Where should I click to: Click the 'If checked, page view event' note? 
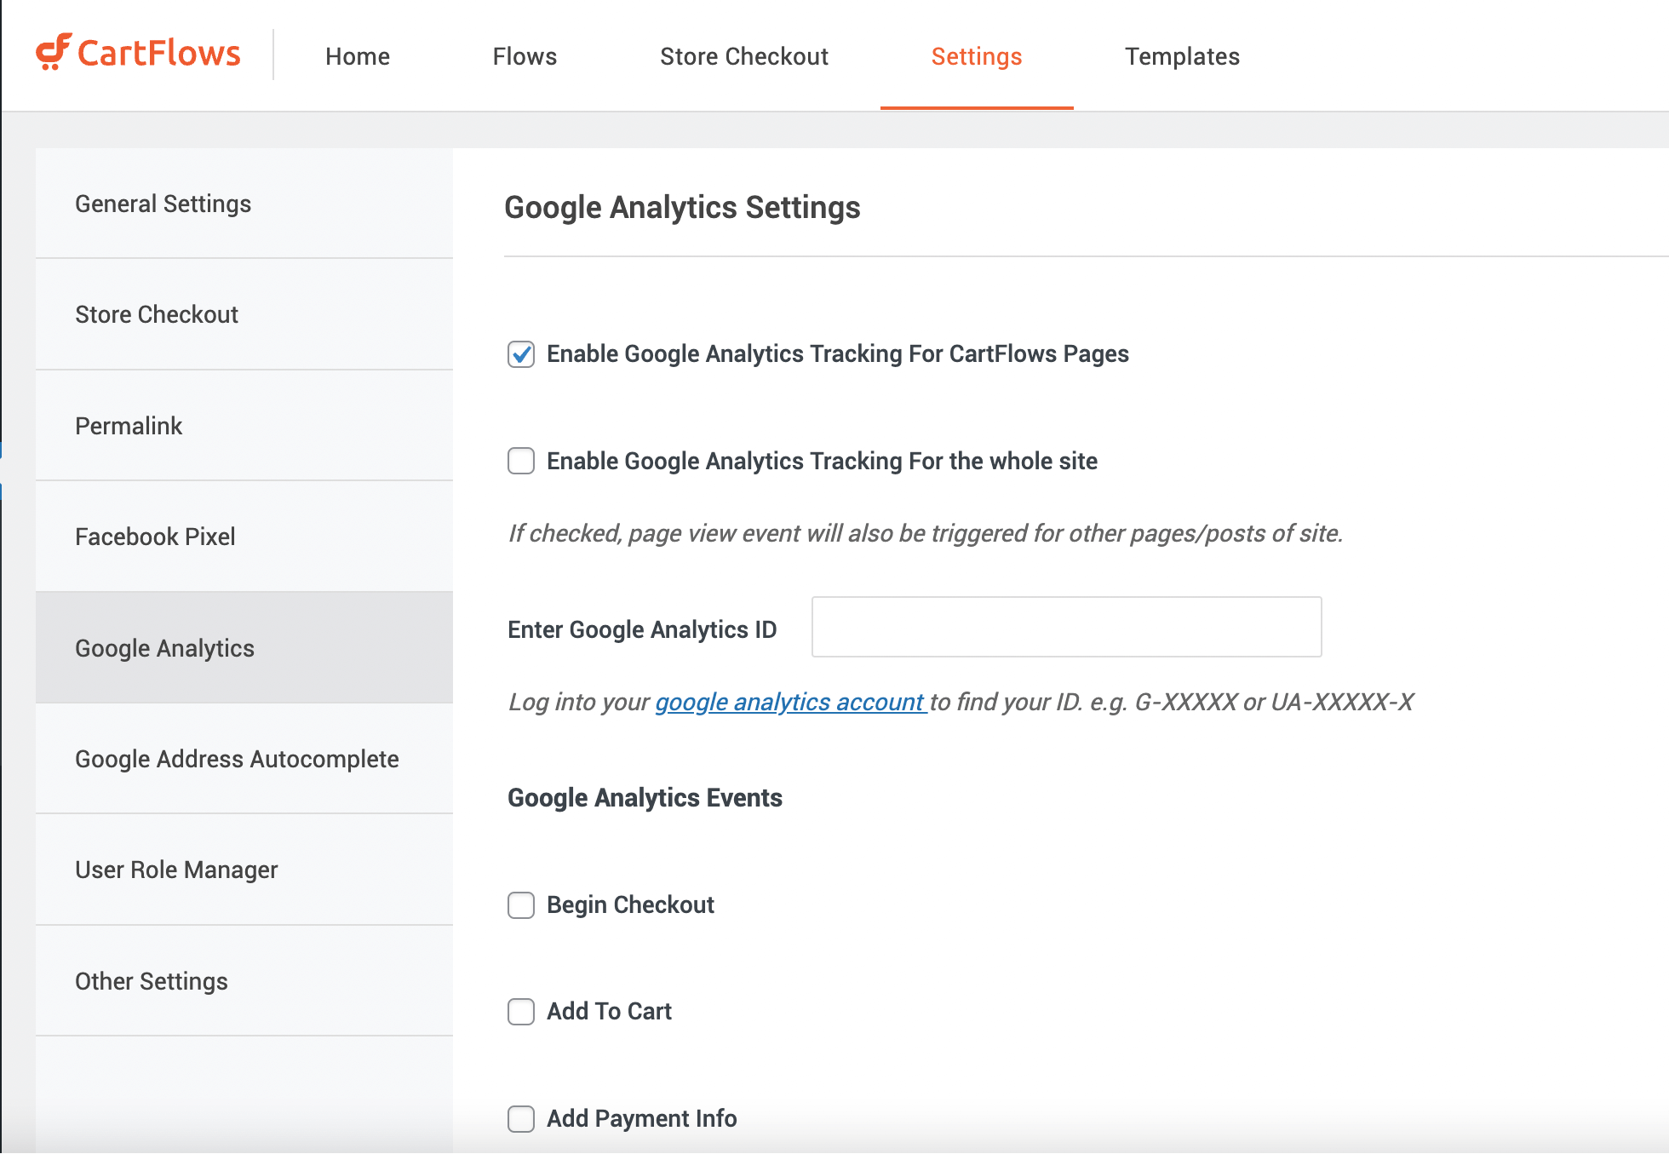pos(926,533)
